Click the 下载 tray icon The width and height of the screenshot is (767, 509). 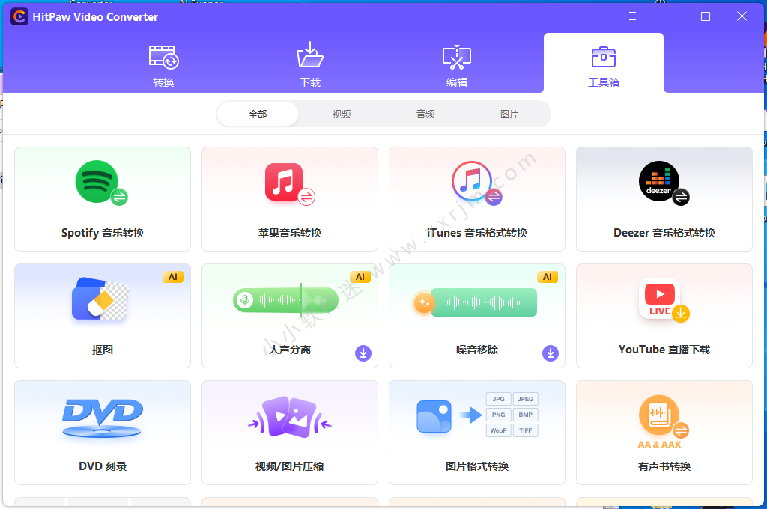coord(310,55)
